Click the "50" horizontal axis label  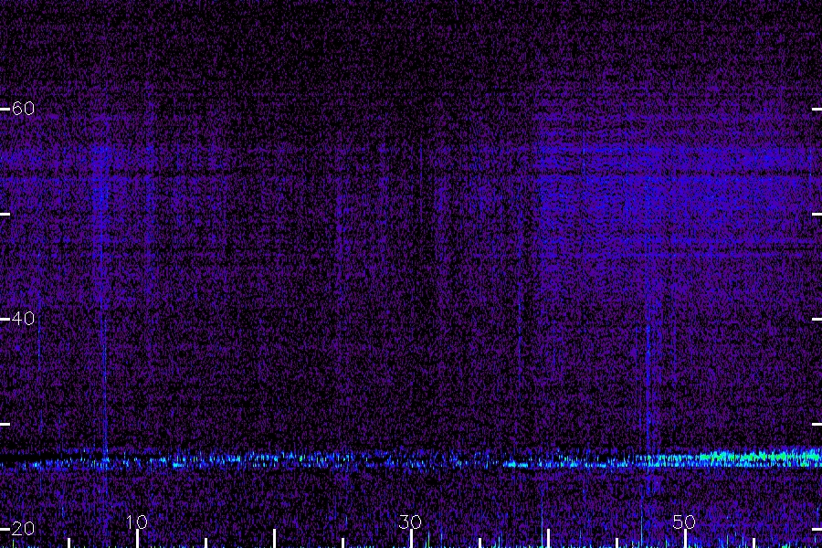(684, 522)
